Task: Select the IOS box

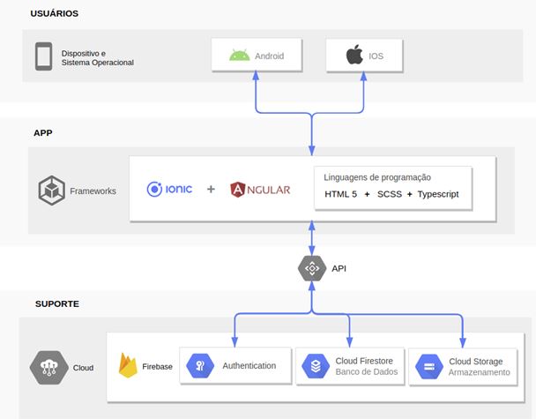Action: tap(364, 56)
